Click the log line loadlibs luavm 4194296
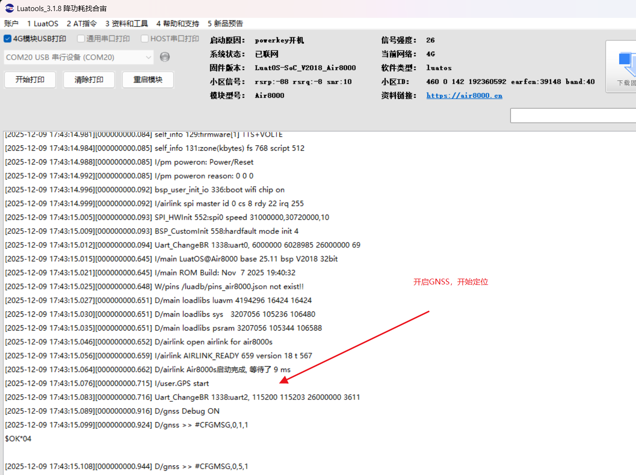 pyautogui.click(x=158, y=300)
